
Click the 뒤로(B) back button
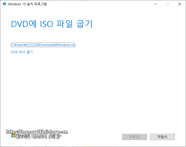tap(135, 137)
